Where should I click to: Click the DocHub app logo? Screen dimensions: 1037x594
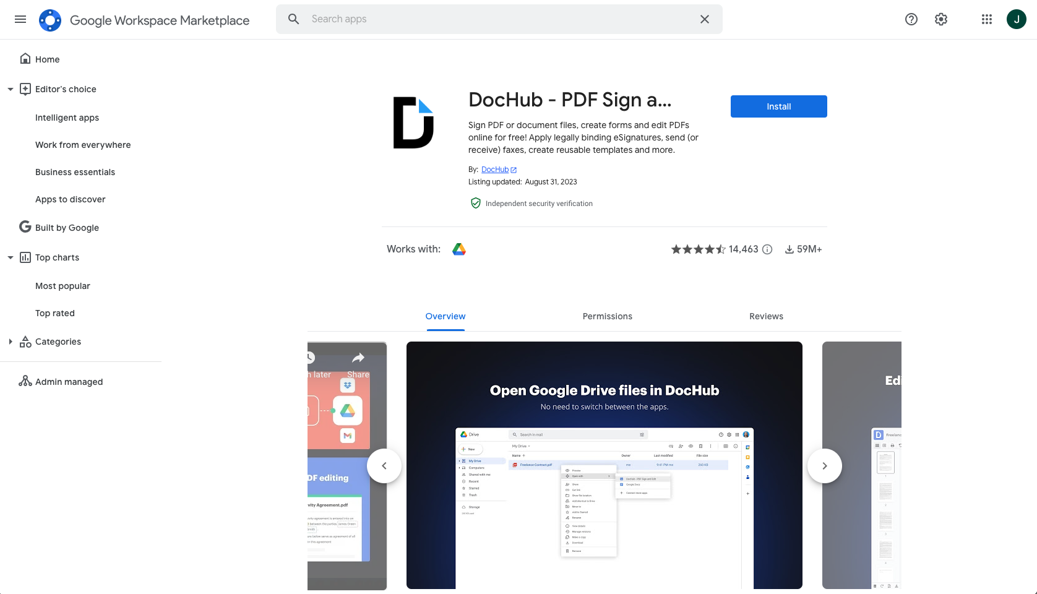(x=414, y=123)
